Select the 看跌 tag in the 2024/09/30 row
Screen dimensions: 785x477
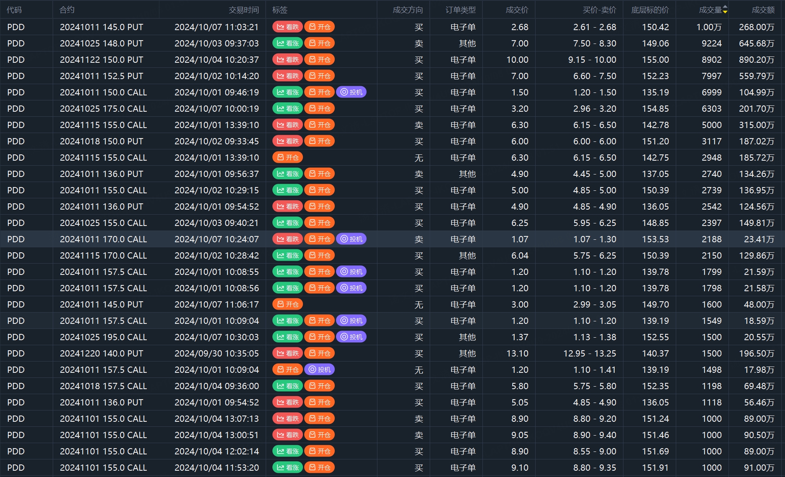287,353
